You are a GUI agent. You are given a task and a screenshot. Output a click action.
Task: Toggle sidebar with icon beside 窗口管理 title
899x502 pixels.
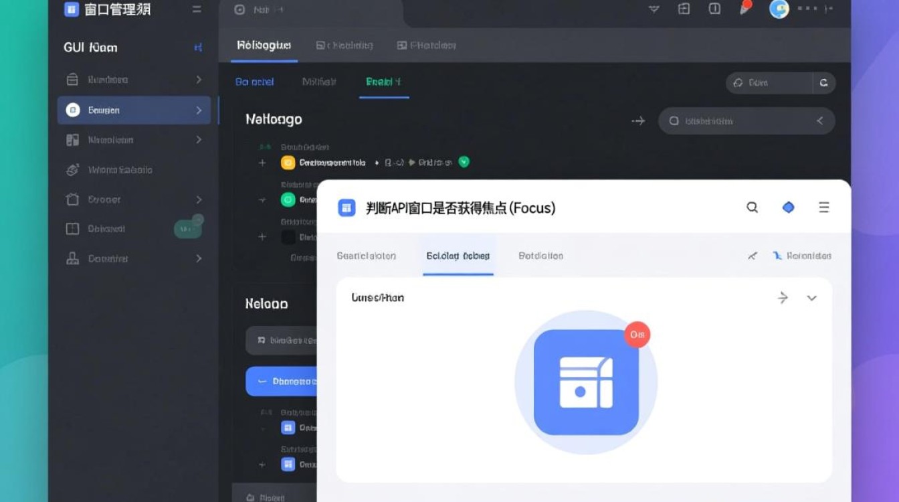(x=196, y=9)
